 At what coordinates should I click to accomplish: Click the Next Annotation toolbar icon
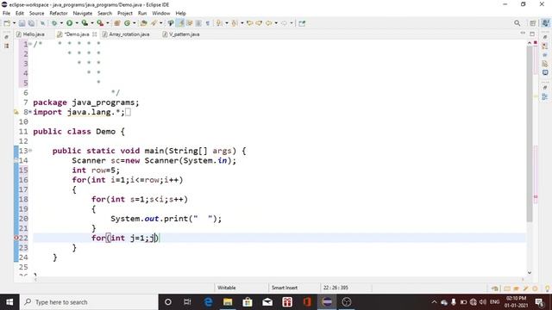coord(219,23)
